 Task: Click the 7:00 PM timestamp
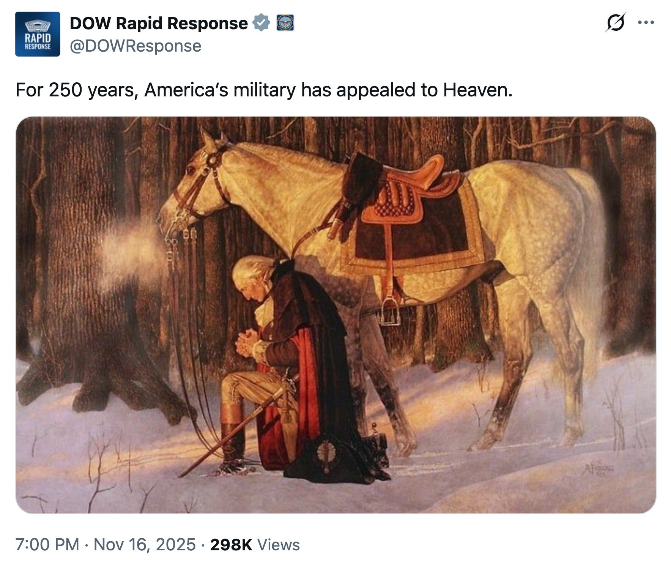coord(47,544)
